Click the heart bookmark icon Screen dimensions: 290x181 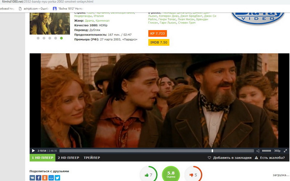[210, 158]
